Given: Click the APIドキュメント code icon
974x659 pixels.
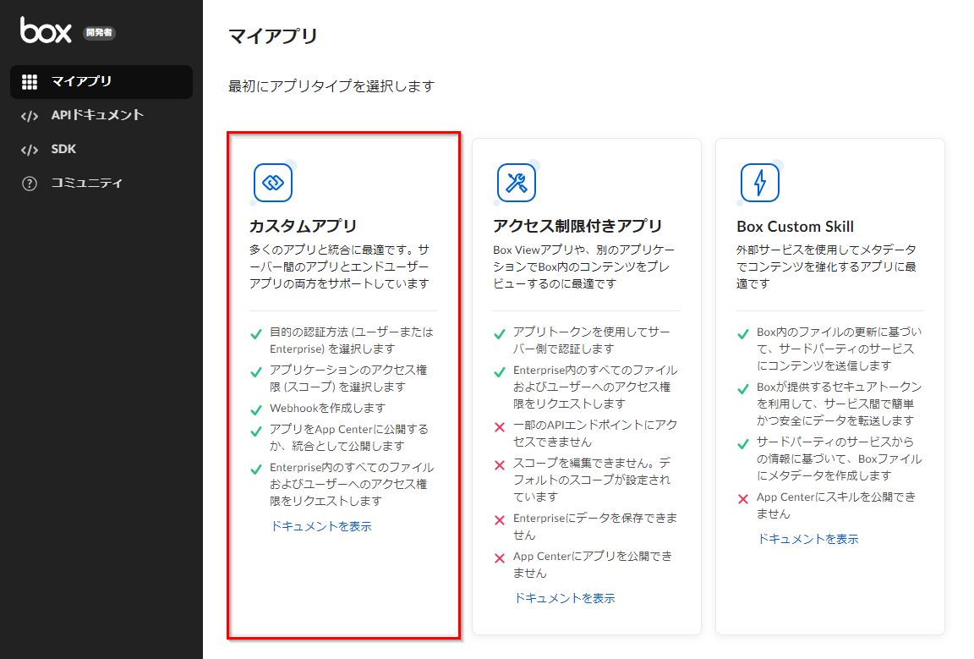Looking at the screenshot, I should [30, 116].
